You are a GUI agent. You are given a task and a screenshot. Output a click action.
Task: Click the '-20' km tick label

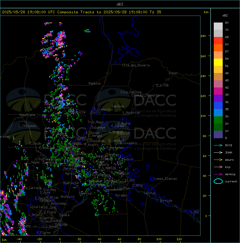tap(39, 239)
